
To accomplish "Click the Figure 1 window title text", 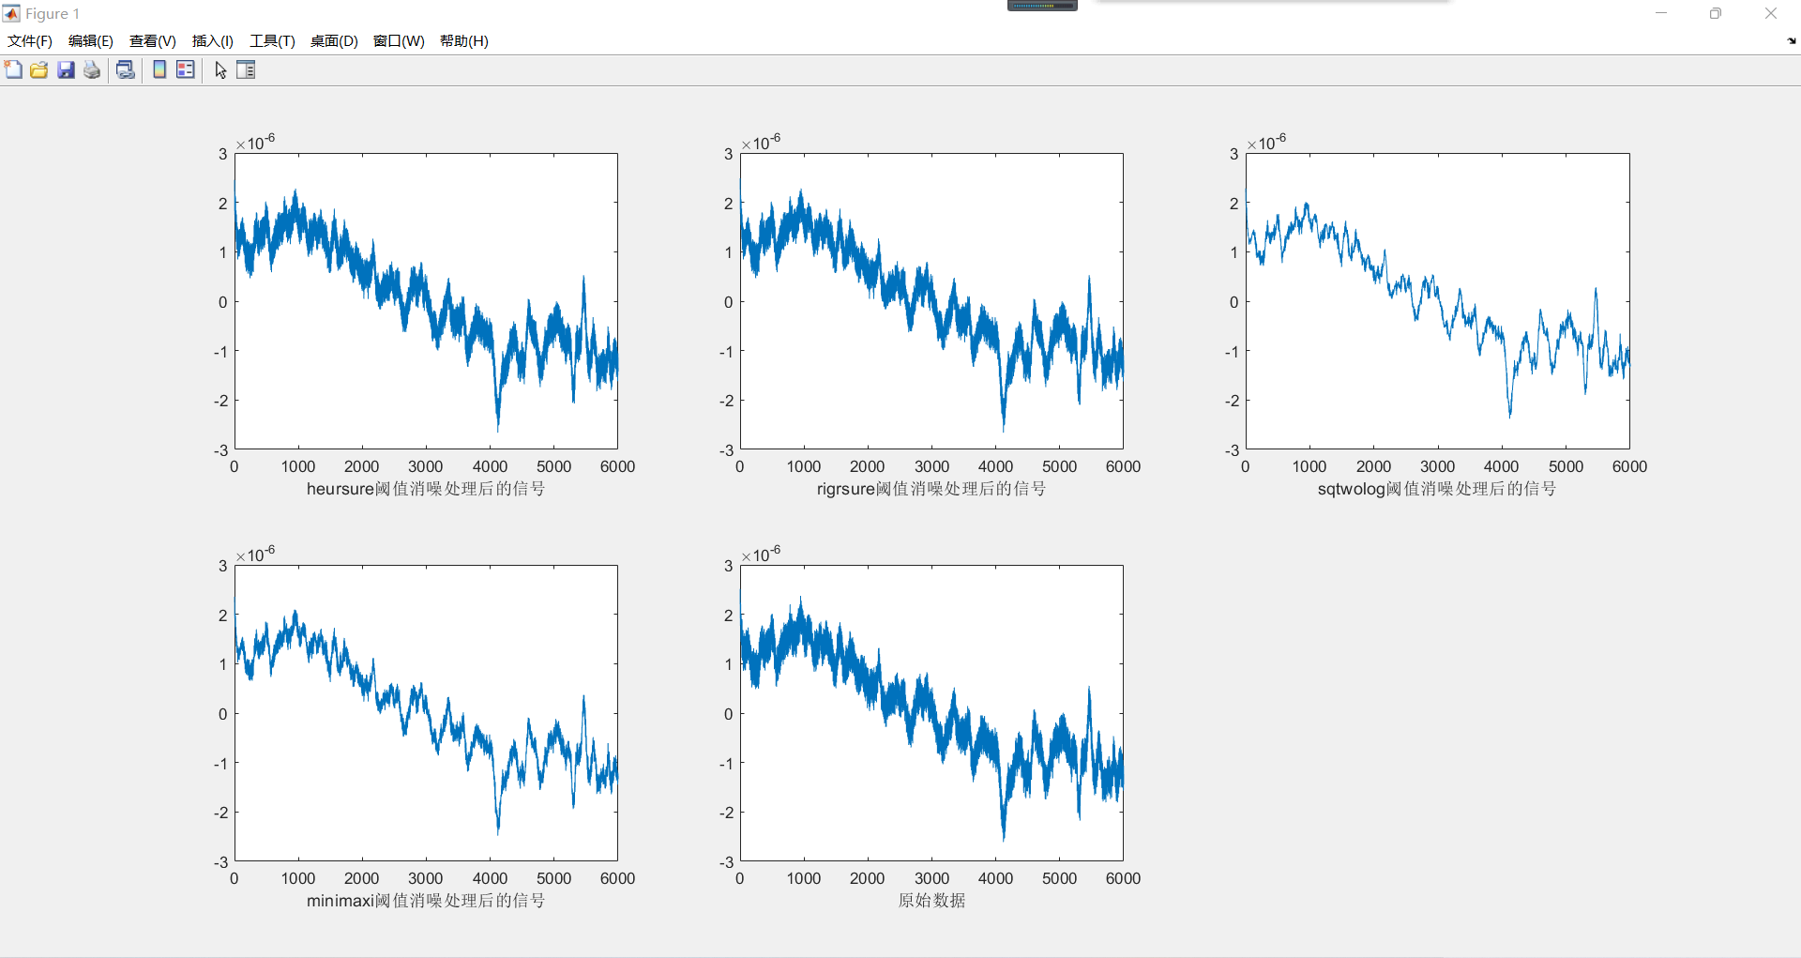I will pos(53,14).
